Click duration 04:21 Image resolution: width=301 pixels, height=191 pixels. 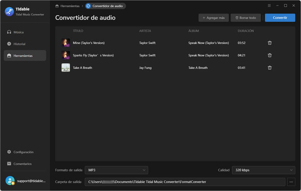coord(242,55)
